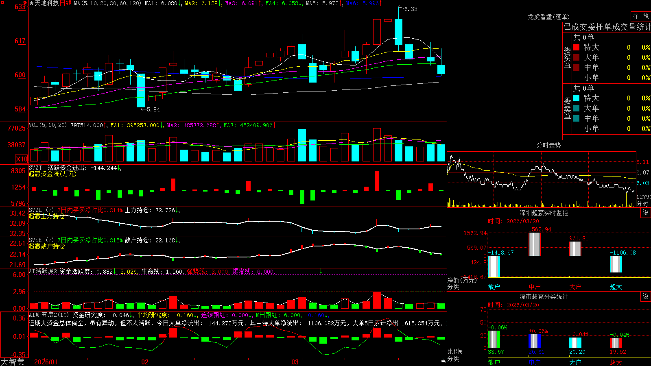Image resolution: width=651 pixels, height=366 pixels.
Task: Click the 龙虎看盘(逐单) panel title
Action: (548, 17)
